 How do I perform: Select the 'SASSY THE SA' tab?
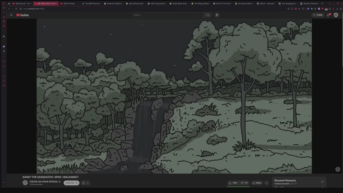tap(46, 3)
